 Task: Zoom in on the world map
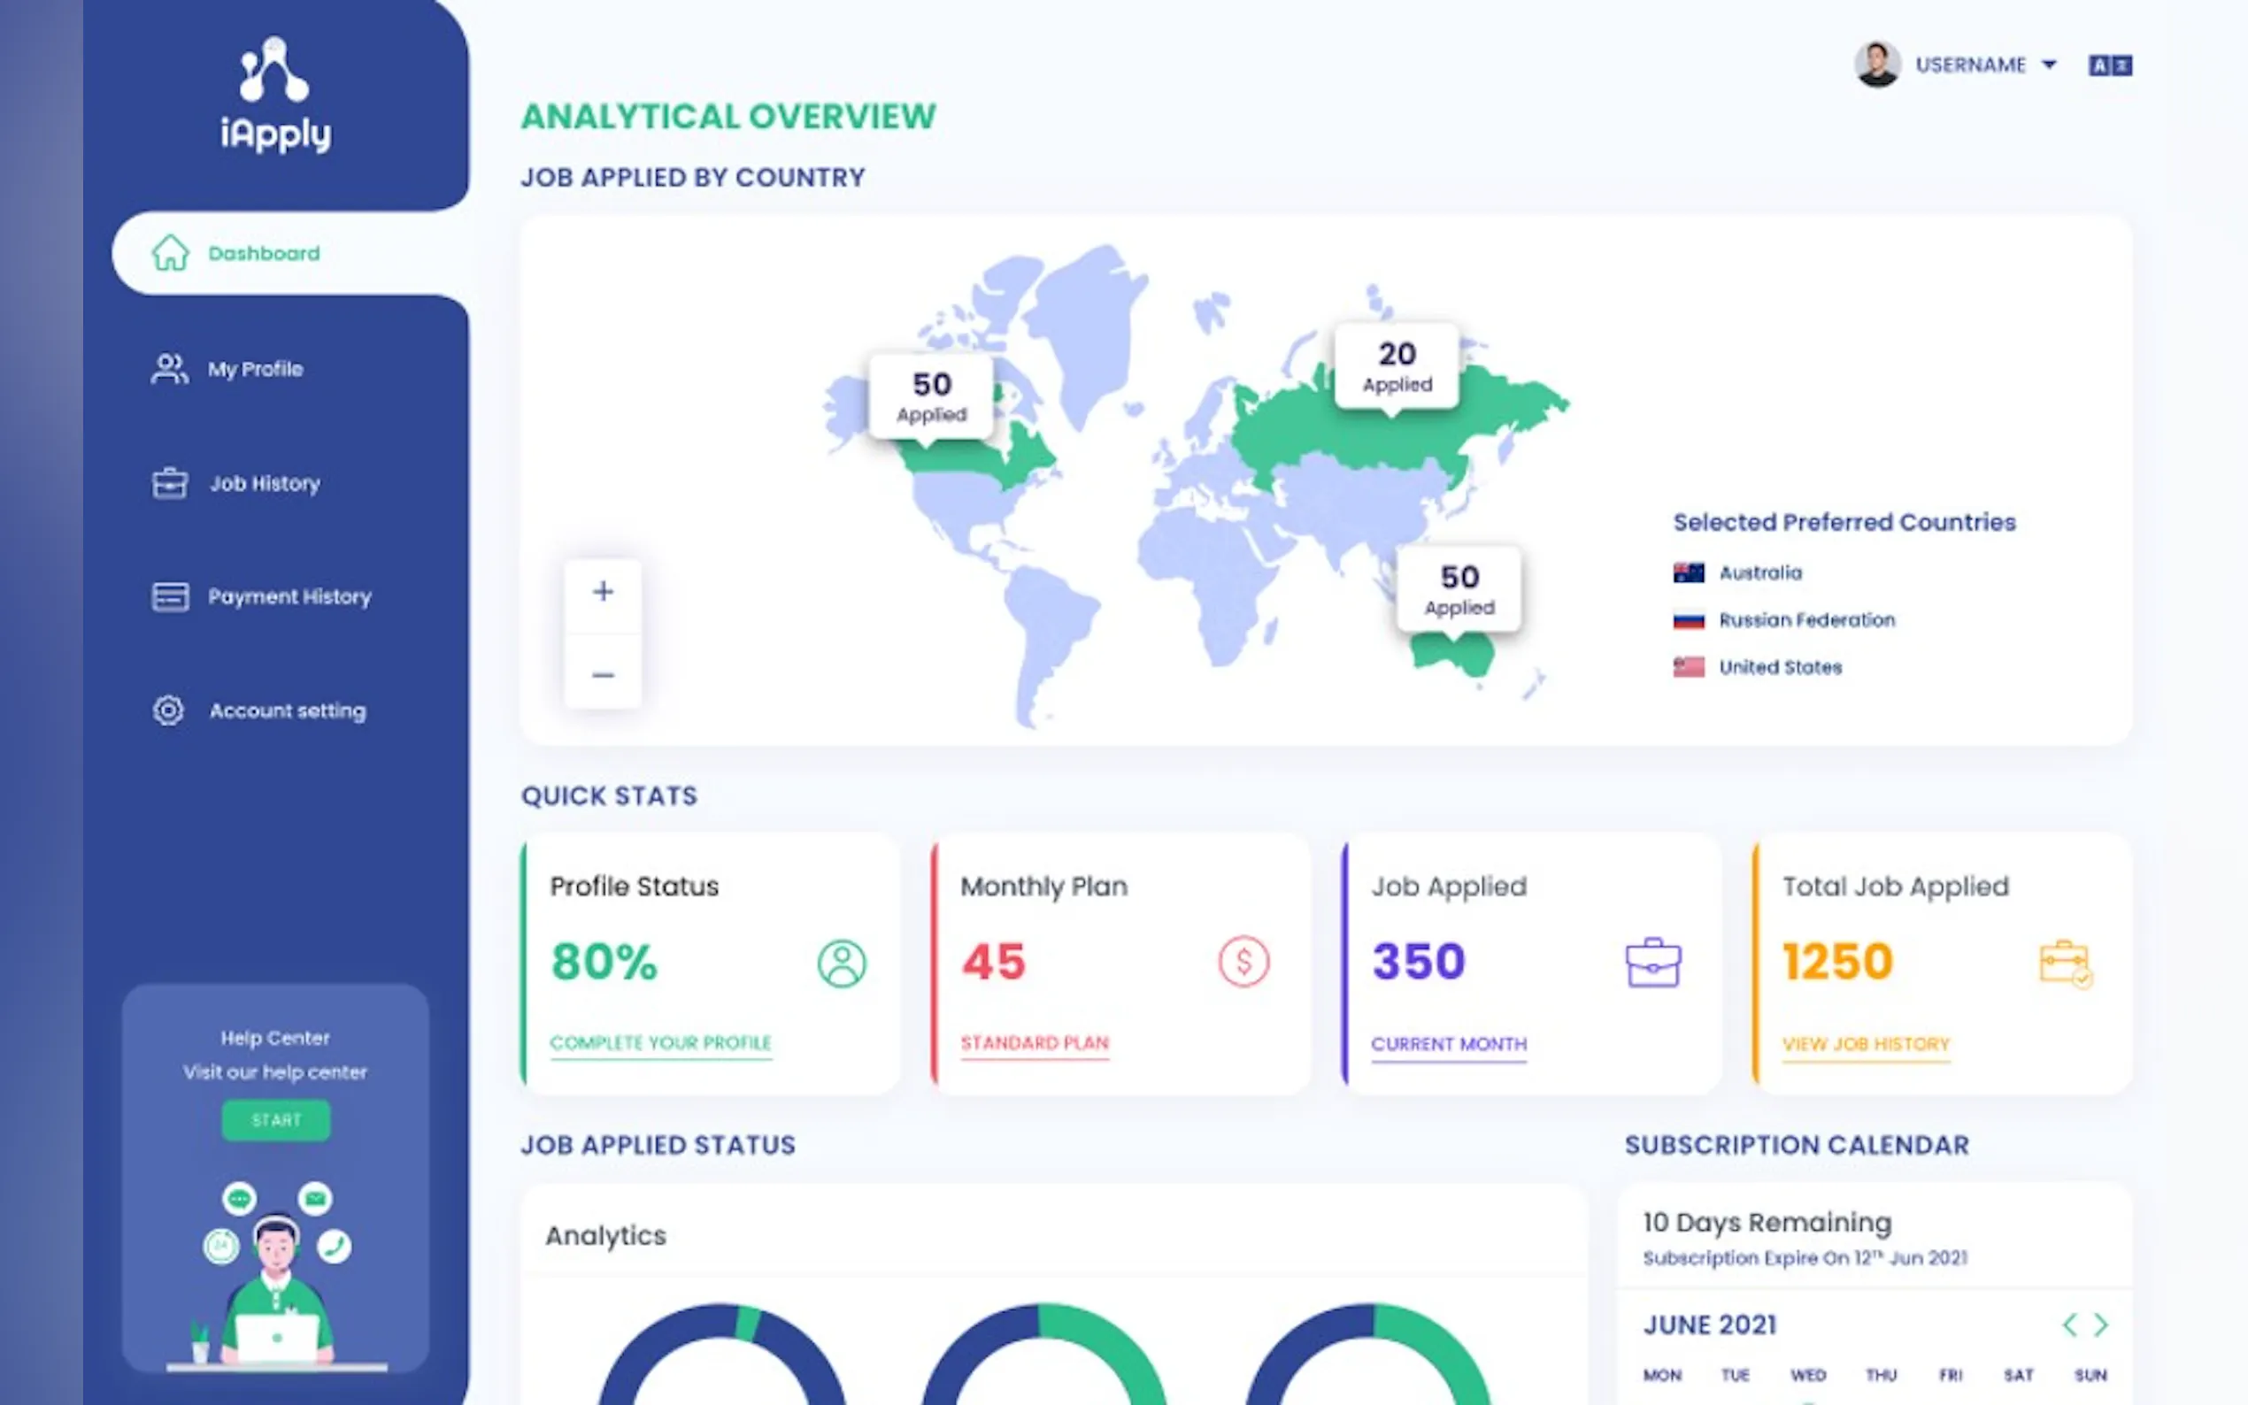tap(603, 592)
